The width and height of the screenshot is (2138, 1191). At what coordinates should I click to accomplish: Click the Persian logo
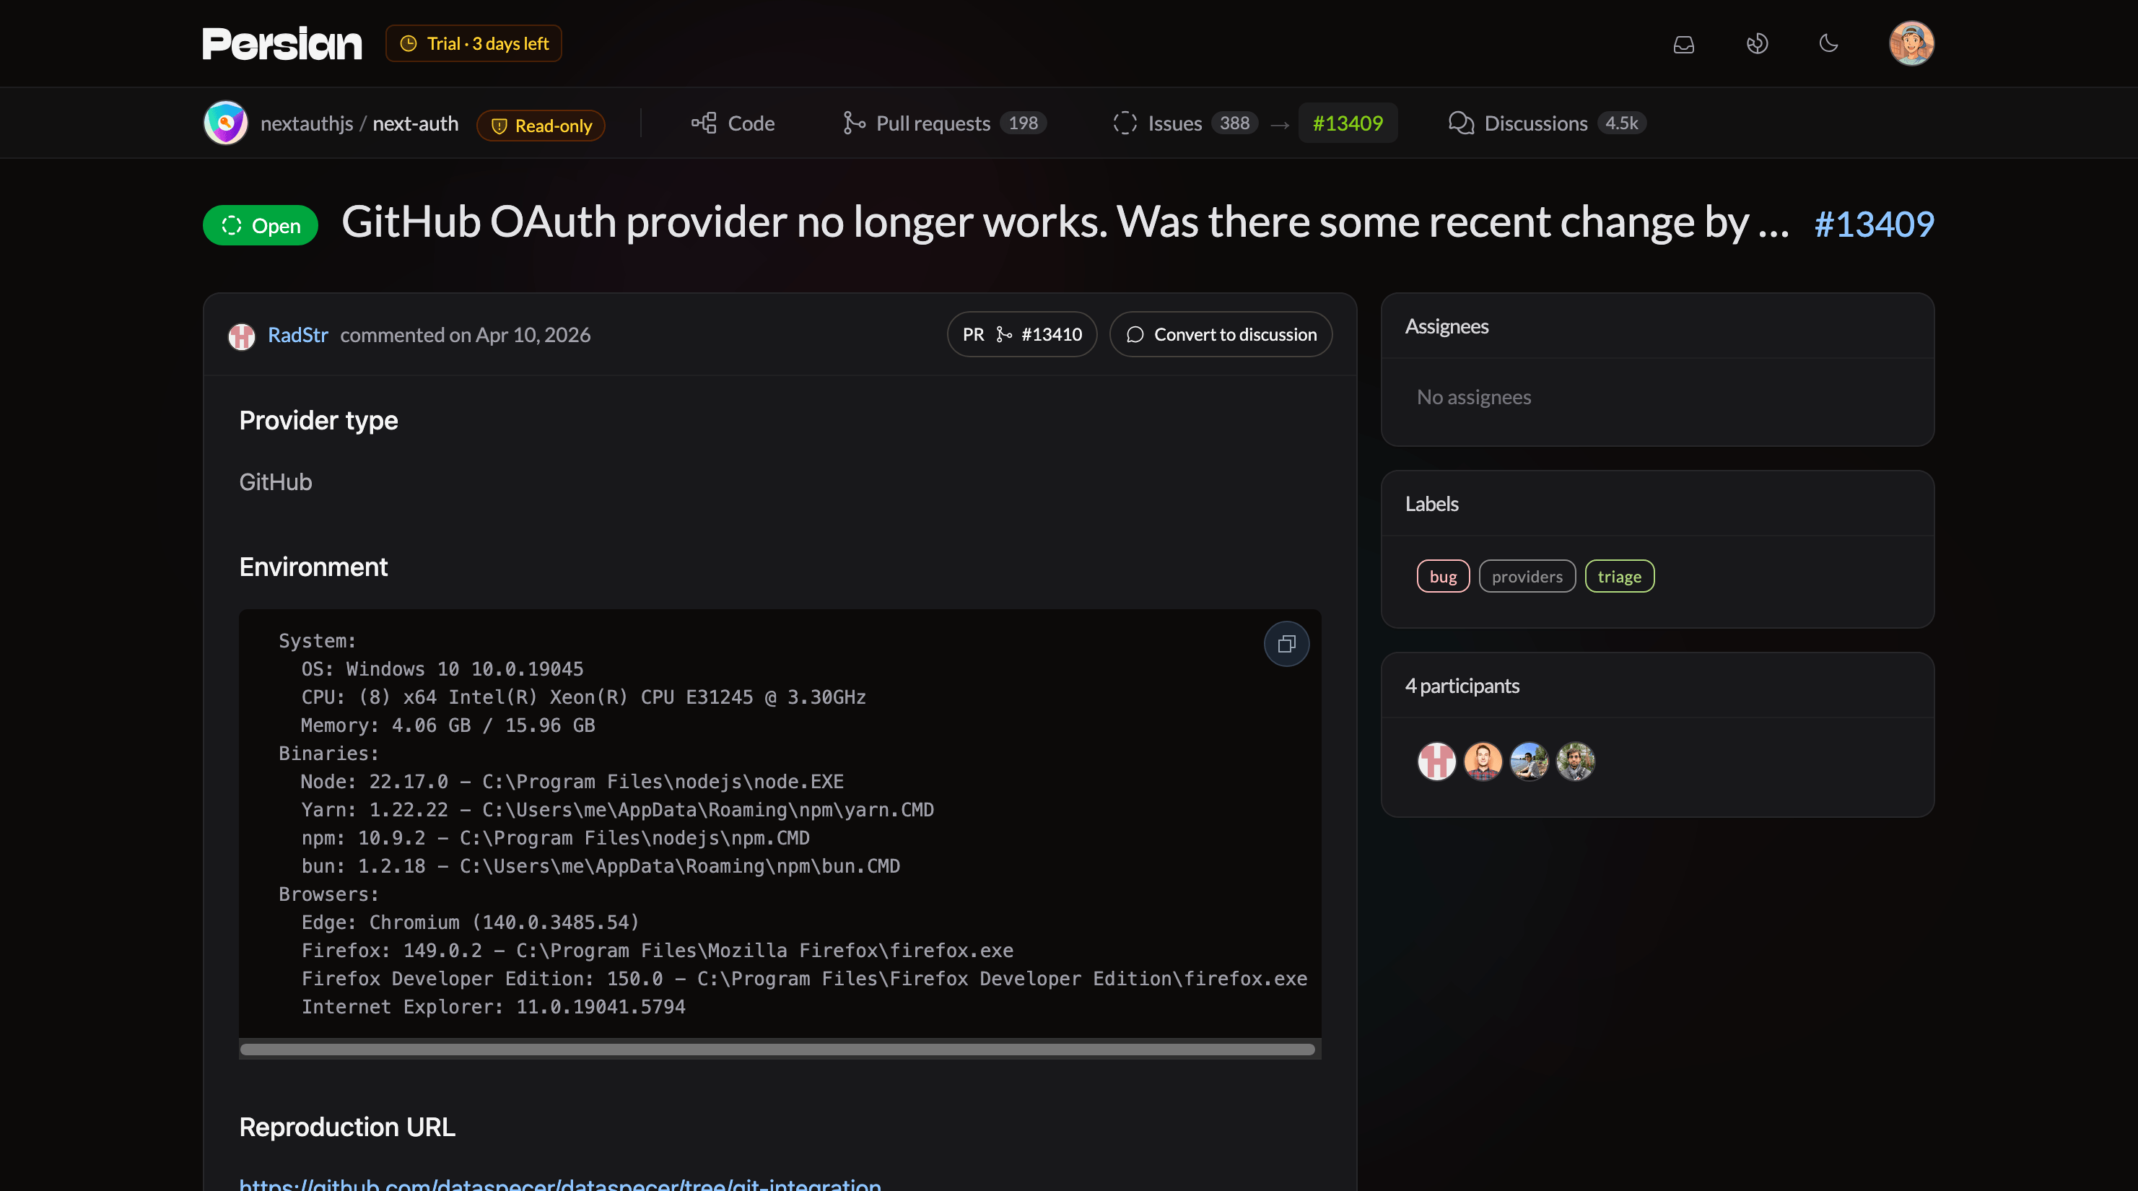tap(282, 43)
